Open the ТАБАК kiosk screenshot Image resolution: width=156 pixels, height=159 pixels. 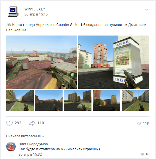[114, 62]
